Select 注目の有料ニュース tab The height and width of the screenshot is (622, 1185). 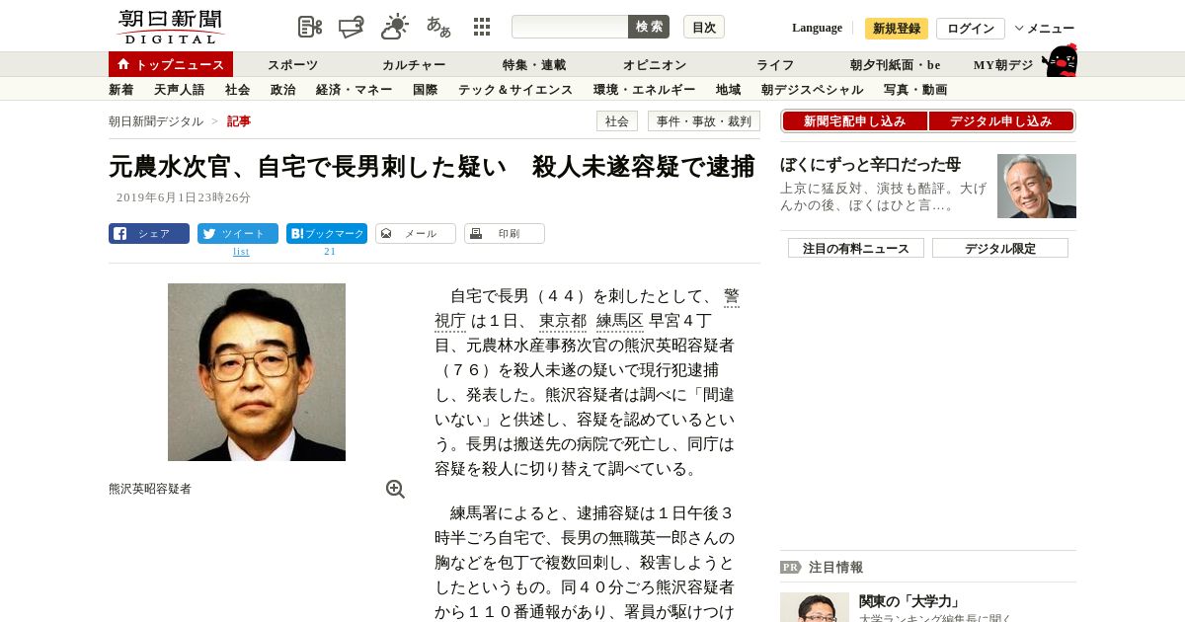pyautogui.click(x=856, y=248)
